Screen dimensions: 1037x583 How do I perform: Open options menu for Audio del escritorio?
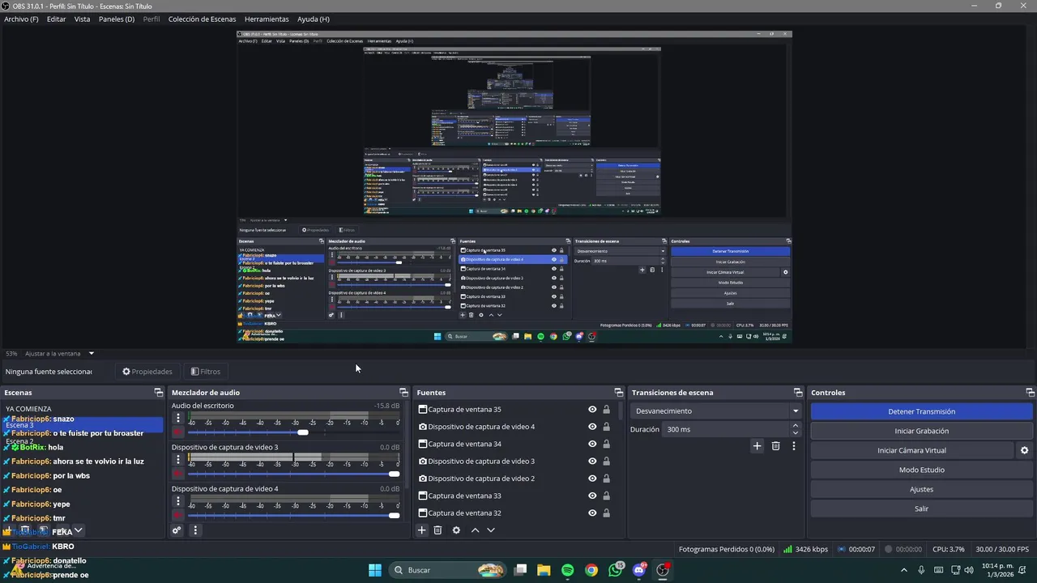pos(178,419)
